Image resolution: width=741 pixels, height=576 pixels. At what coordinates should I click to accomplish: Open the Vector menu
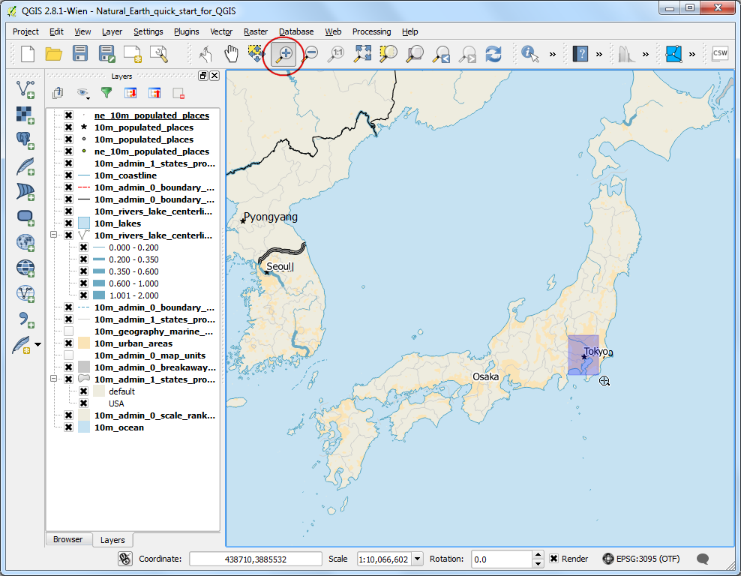click(221, 31)
